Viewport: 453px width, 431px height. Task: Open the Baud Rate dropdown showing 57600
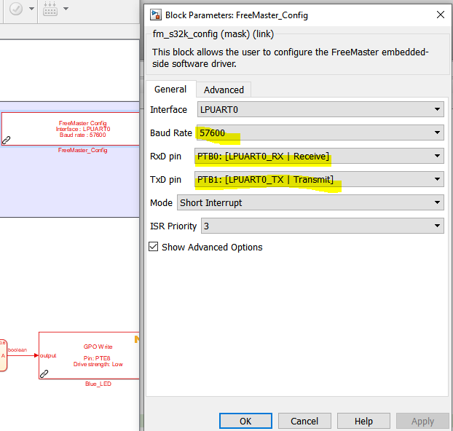320,133
